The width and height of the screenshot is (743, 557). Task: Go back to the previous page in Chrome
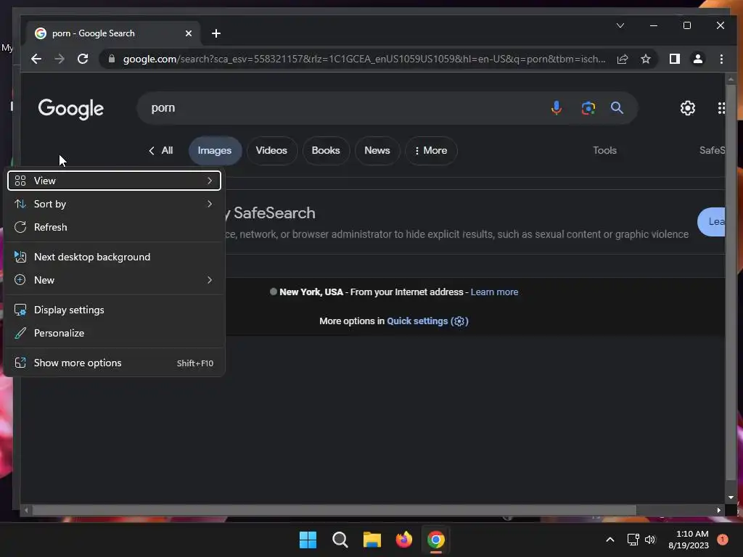tap(36, 59)
